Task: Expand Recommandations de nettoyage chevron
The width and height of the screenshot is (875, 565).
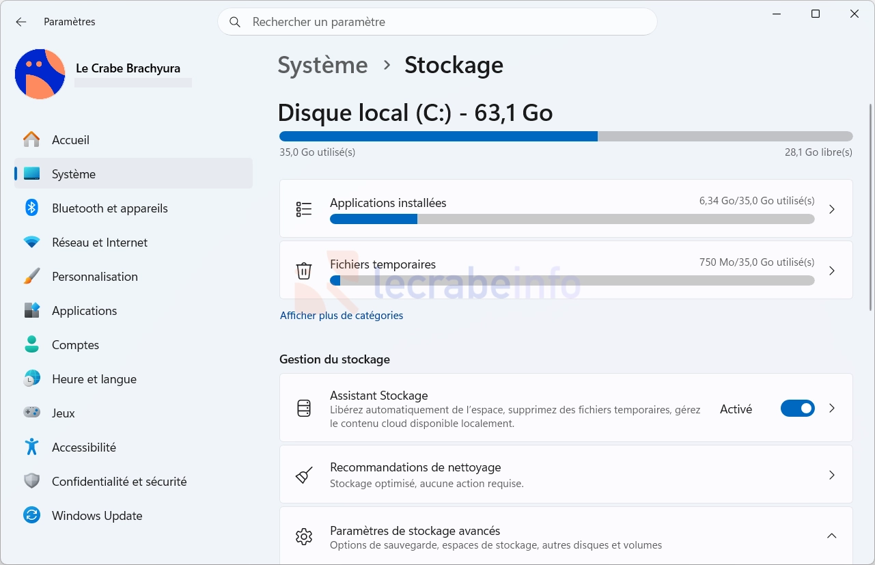Action: [831, 475]
